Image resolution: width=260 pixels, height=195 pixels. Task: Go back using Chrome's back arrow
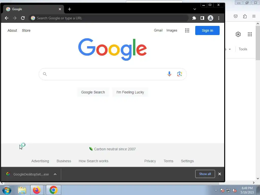click(7, 18)
